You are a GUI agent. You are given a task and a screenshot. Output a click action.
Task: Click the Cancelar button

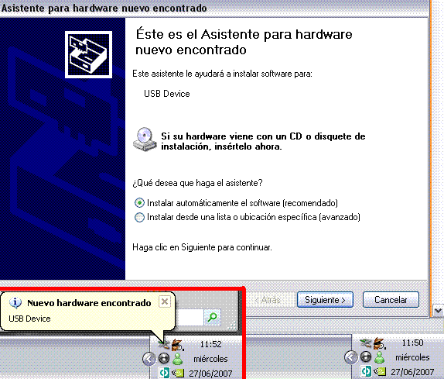[x=391, y=300]
